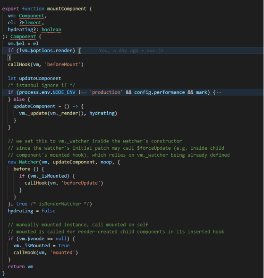The image size is (264, 278).
Task: Click 'vm._update' call
Action: coord(33,113)
